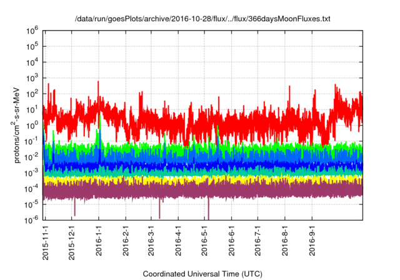The height and width of the screenshot is (280, 400).
Task: Click the Coordinated Universal Time (UTC) axis label
Action: 202,274
